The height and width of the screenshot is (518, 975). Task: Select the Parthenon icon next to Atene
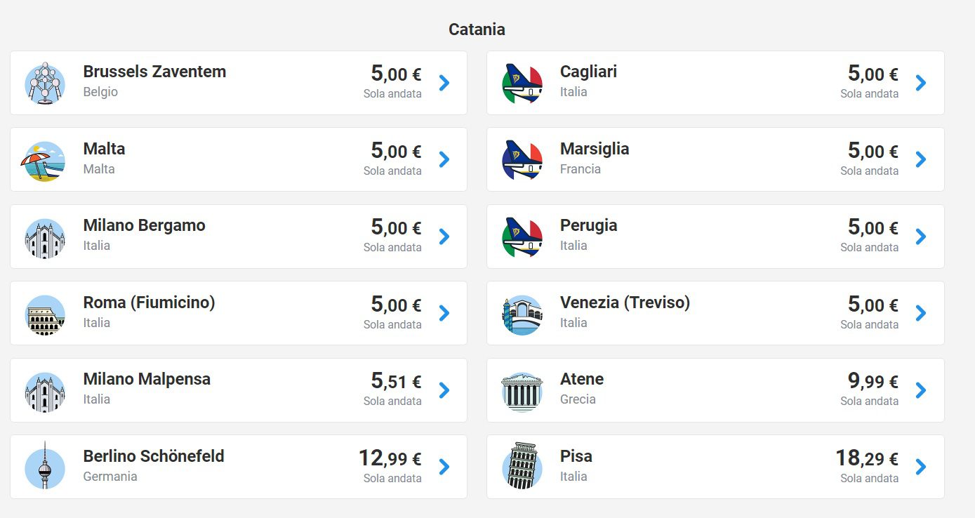point(521,390)
